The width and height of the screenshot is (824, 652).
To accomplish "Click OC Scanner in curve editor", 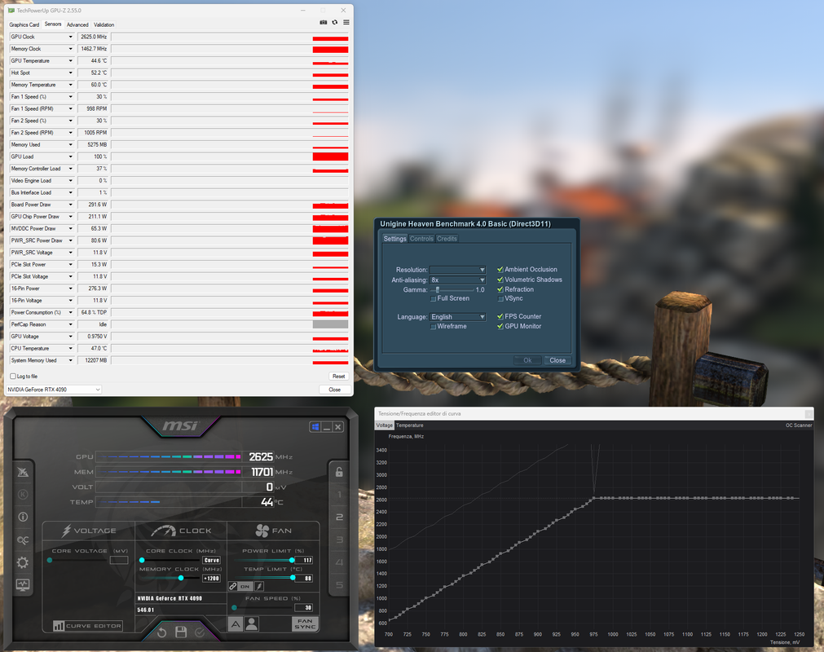I will tap(799, 425).
